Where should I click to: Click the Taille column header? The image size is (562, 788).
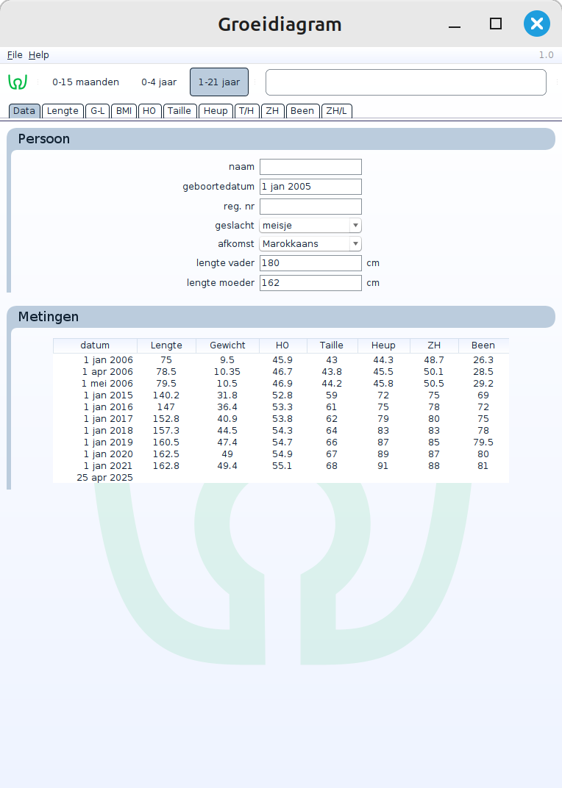coord(332,345)
